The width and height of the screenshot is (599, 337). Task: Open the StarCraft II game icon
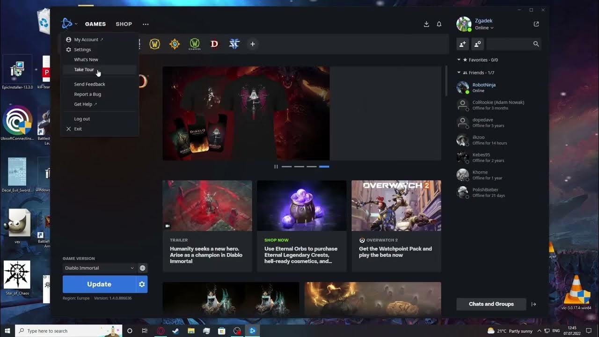tap(234, 44)
